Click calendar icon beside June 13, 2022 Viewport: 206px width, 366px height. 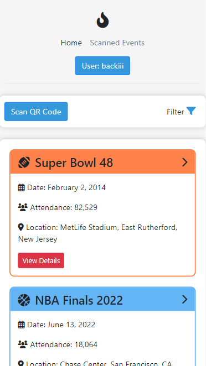21,325
